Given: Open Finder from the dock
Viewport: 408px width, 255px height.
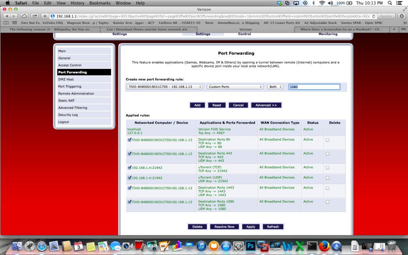Looking at the screenshot, I should pyautogui.click(x=18, y=246).
